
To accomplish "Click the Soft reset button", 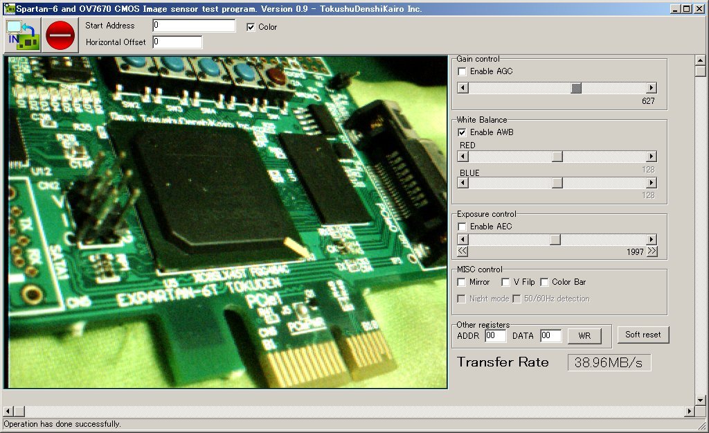I will tap(643, 335).
